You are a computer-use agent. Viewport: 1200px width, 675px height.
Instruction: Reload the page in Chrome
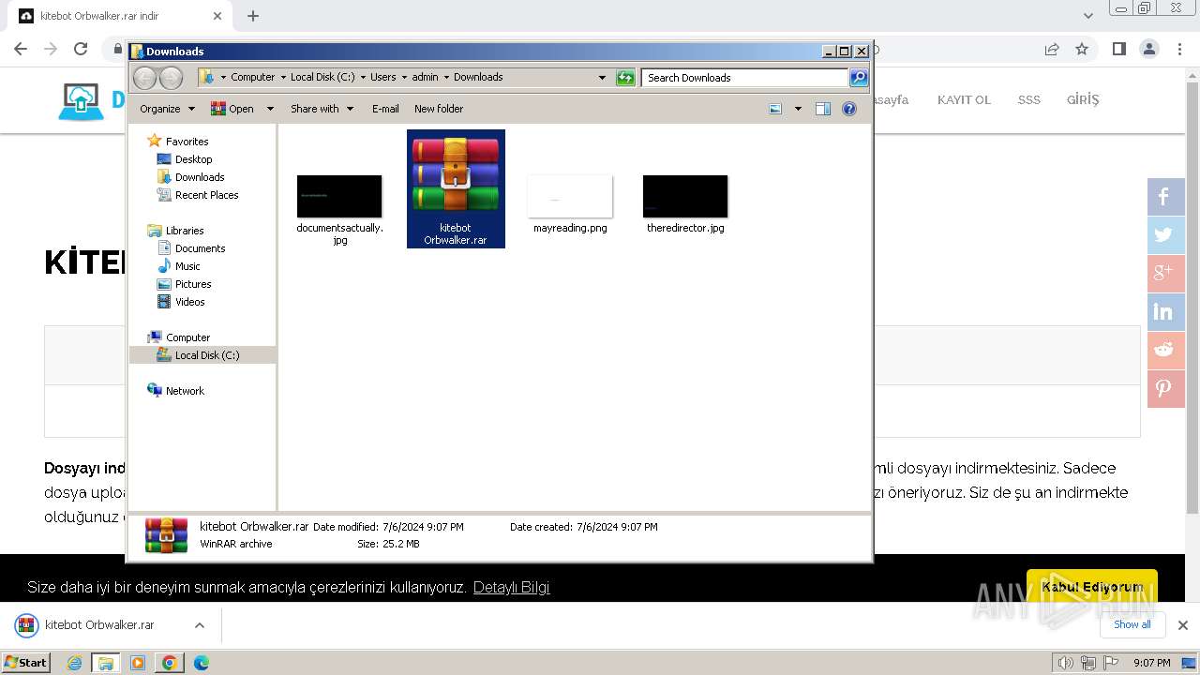pos(81,49)
